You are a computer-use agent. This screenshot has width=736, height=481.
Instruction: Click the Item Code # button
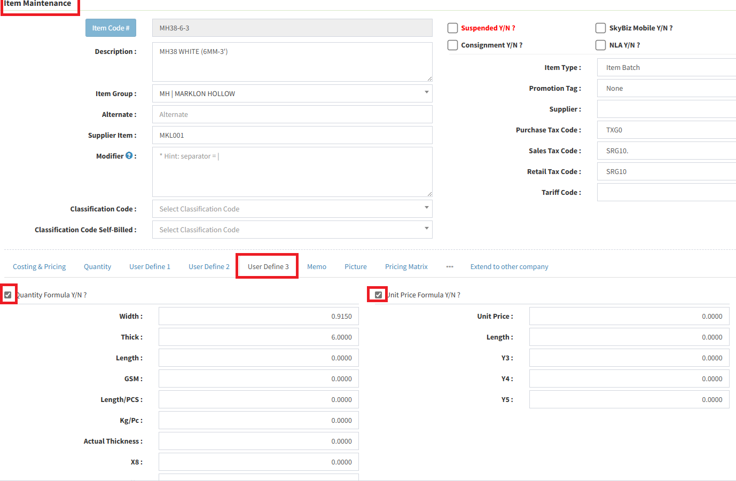(x=111, y=28)
